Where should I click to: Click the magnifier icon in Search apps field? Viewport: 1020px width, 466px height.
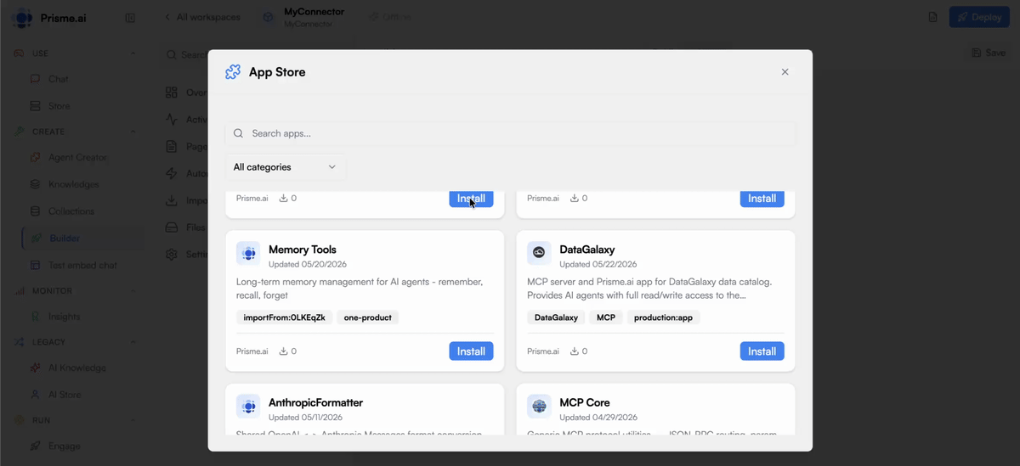[x=238, y=133]
